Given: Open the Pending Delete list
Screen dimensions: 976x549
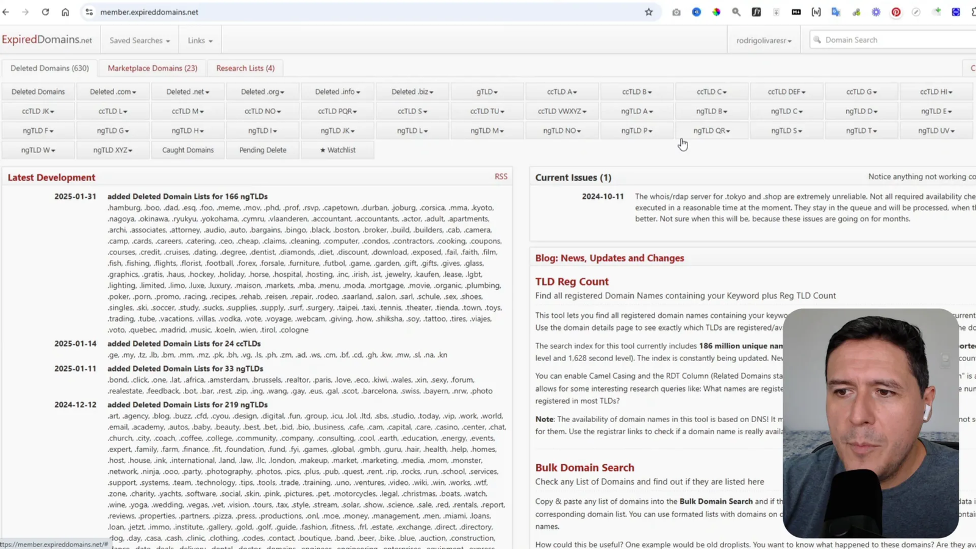Looking at the screenshot, I should [x=263, y=150].
